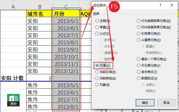179x112 pixels.
Task: Click the 月份 header cell
Action: (66, 14)
